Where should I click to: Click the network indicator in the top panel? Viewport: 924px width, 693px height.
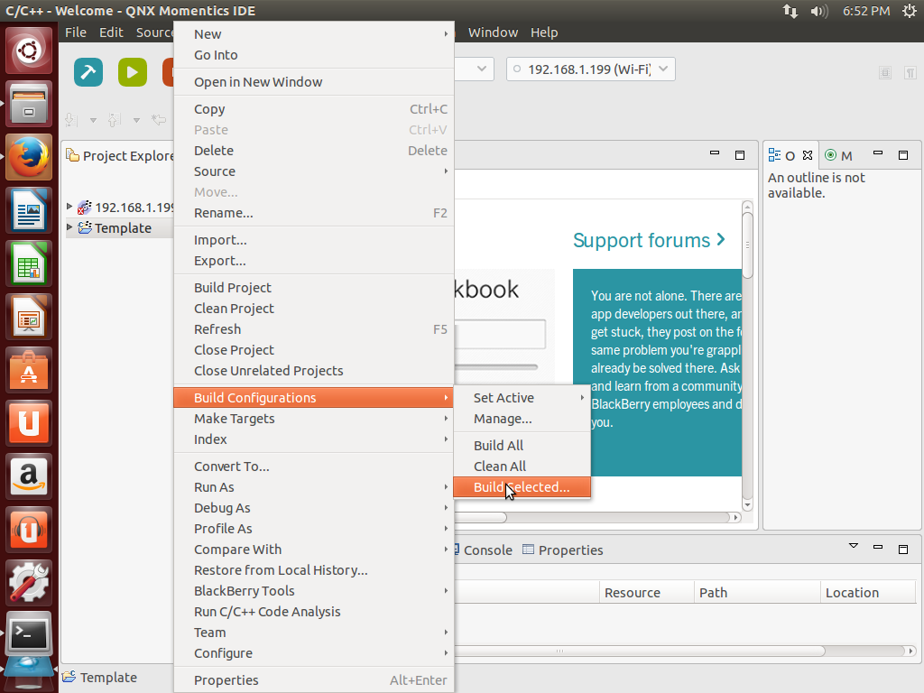tap(790, 11)
